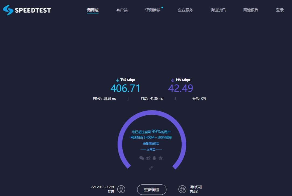
Task: Share result via WeChat icon
Action: [142, 158]
